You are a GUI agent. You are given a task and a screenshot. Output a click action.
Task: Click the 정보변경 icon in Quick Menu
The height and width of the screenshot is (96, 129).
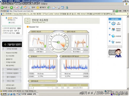click(113, 42)
